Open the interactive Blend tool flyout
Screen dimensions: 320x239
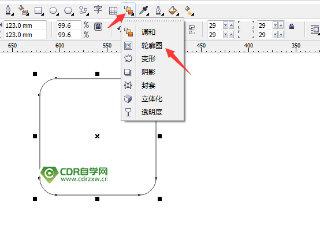point(128,10)
